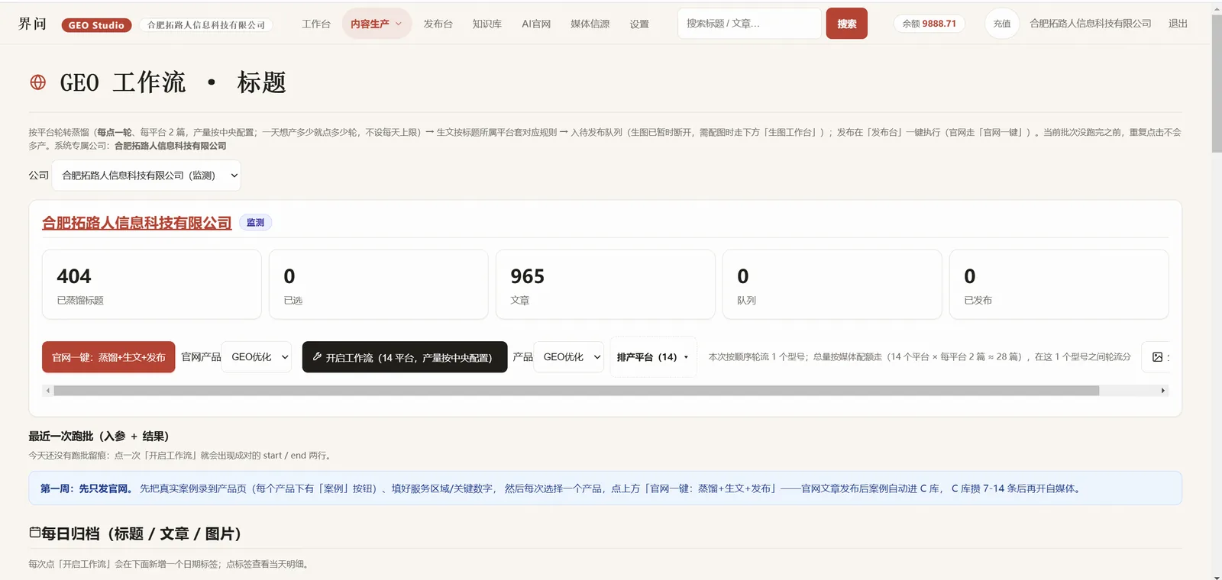Focus the 搜索标题 / 文章 search field
Image resolution: width=1222 pixels, height=580 pixels.
tap(749, 24)
